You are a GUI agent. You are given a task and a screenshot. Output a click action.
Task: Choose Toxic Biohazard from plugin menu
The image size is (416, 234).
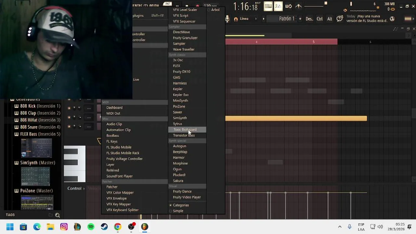click(187, 130)
